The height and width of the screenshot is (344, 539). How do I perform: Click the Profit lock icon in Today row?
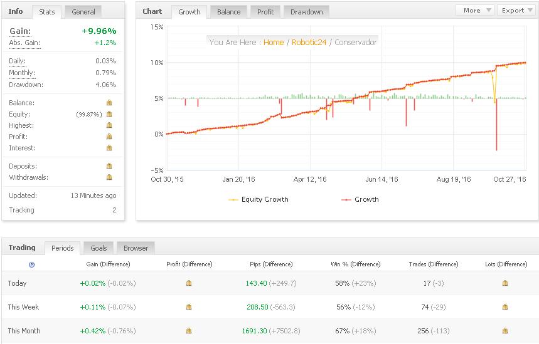(x=189, y=283)
